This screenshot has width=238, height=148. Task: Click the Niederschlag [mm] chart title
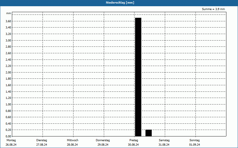coord(120,3)
